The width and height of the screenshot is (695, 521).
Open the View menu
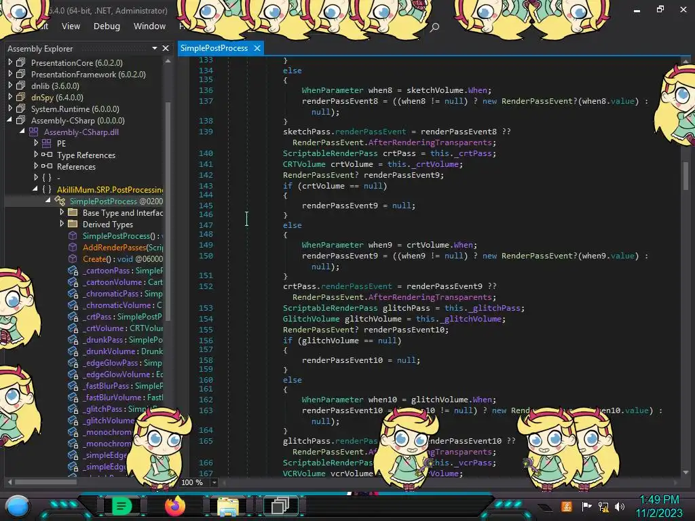coord(71,26)
